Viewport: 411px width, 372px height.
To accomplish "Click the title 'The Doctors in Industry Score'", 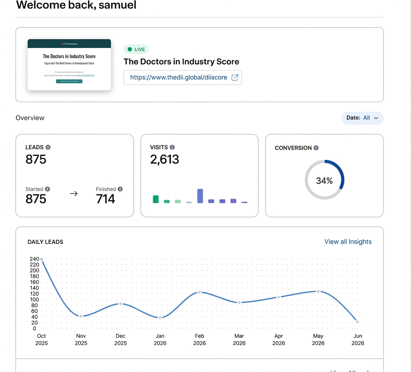I will pyautogui.click(x=181, y=61).
